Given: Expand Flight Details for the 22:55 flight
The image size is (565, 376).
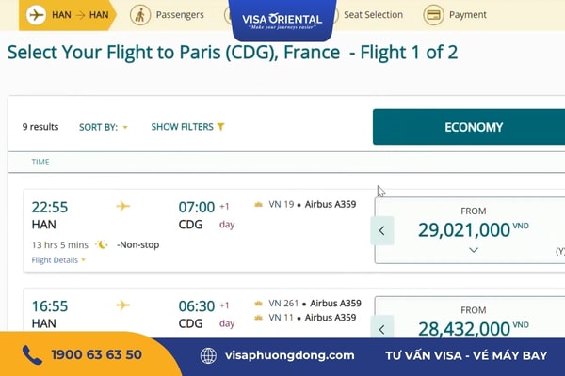Looking at the screenshot, I should pyautogui.click(x=58, y=260).
